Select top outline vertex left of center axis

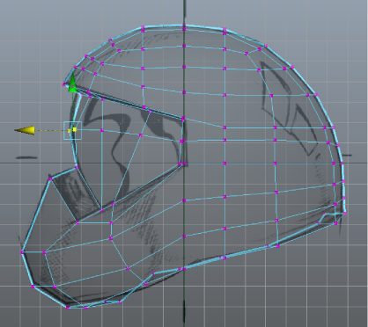coord(143,27)
